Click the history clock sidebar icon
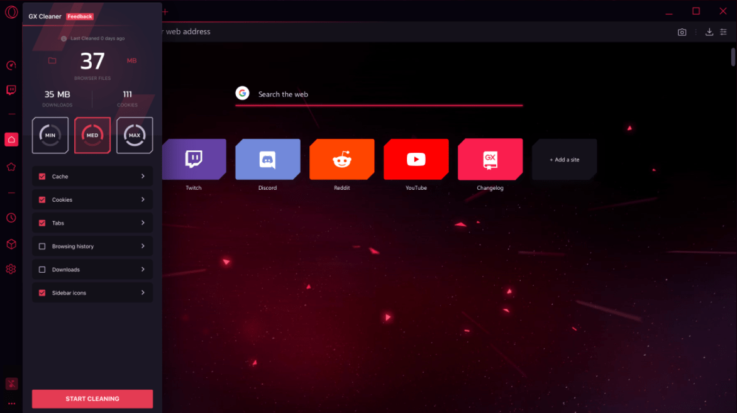 [x=11, y=218]
